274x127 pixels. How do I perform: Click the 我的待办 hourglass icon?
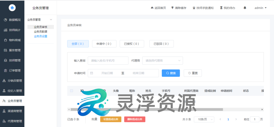(221, 8)
